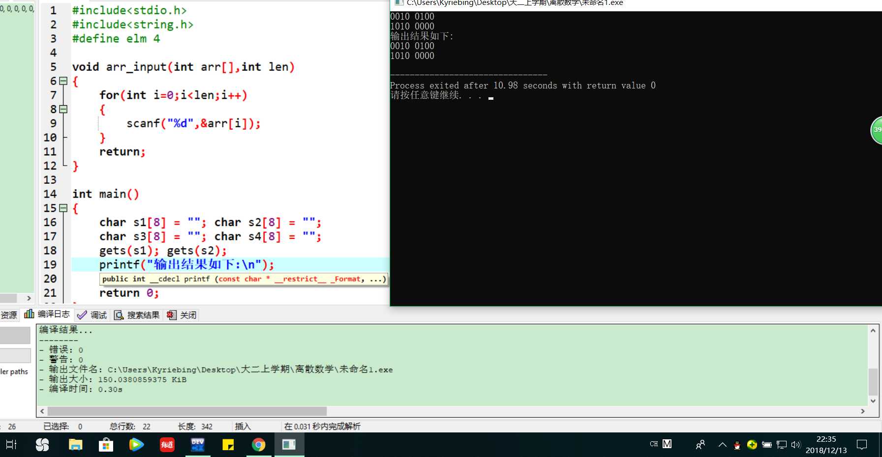Click the green floating 39 badge

pyautogui.click(x=877, y=130)
